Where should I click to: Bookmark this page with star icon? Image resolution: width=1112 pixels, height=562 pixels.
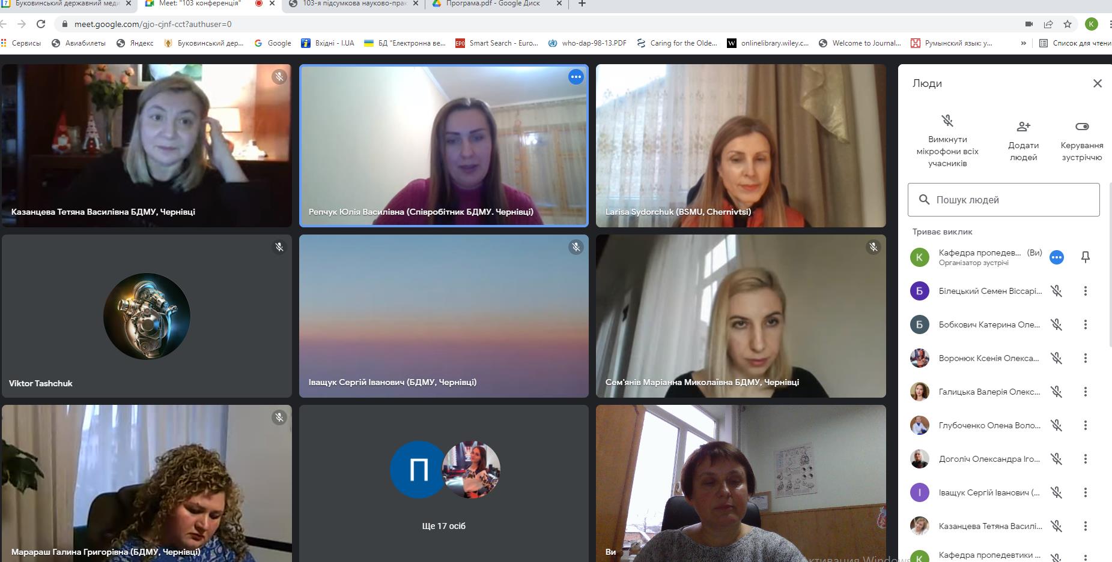pyautogui.click(x=1068, y=24)
